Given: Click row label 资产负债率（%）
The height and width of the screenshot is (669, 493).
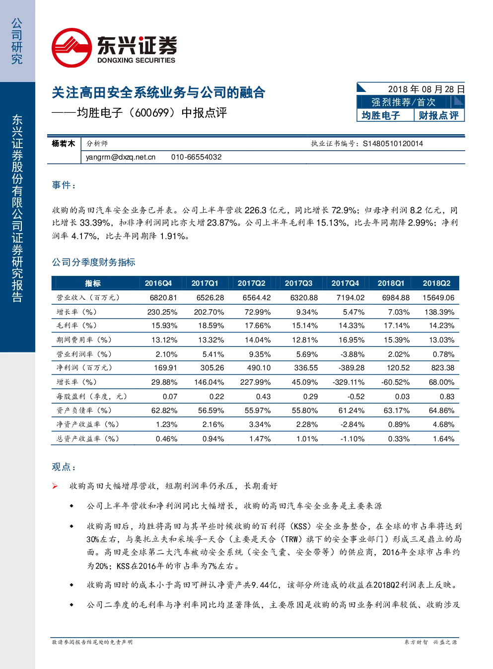Looking at the screenshot, I should 84,411.
